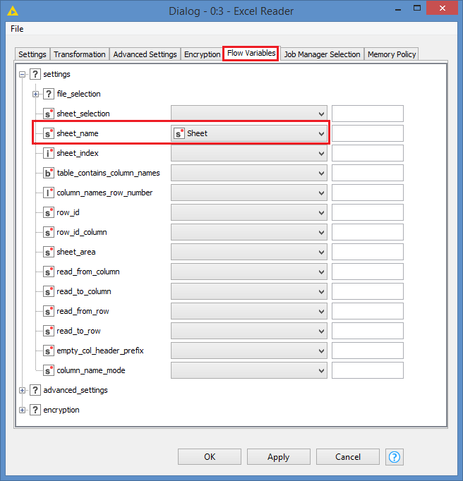The height and width of the screenshot is (481, 463).
Task: Open the read_to_column variable dropdown
Action: (x=249, y=291)
